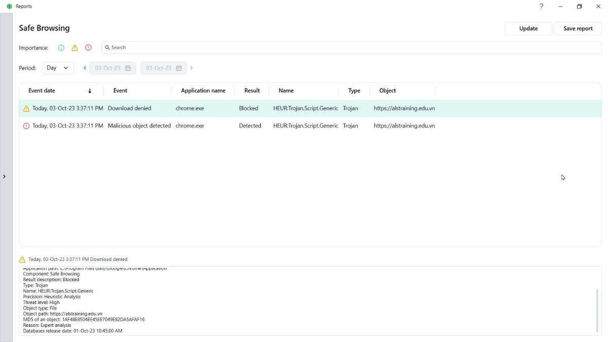The image size is (608, 342).
Task: Click the Kaspersky app icon in title bar
Action: [9, 7]
